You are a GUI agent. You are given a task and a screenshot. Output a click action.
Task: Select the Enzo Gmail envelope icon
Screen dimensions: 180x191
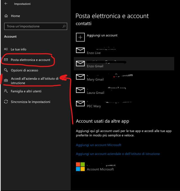click(x=80, y=64)
